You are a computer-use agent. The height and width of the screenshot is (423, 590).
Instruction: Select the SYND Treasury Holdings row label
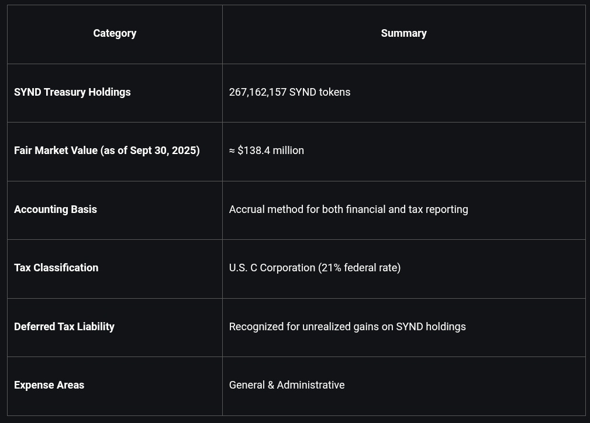pos(73,92)
